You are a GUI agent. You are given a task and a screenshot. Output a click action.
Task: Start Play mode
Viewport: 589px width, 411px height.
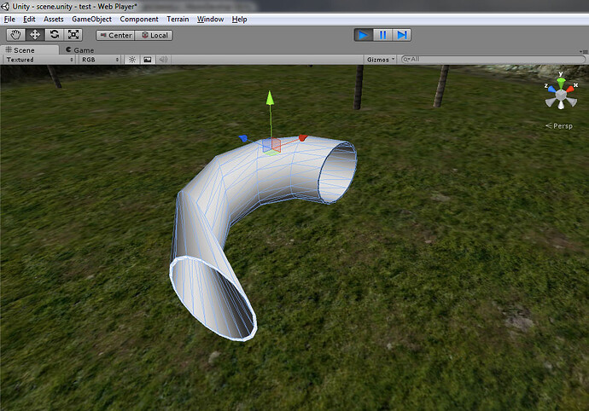(364, 35)
